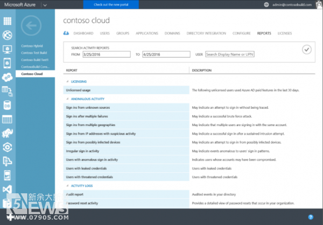Viewport: 323px width, 225px height.
Task: Open Storage table icon in sidebar
Action: 7,119
